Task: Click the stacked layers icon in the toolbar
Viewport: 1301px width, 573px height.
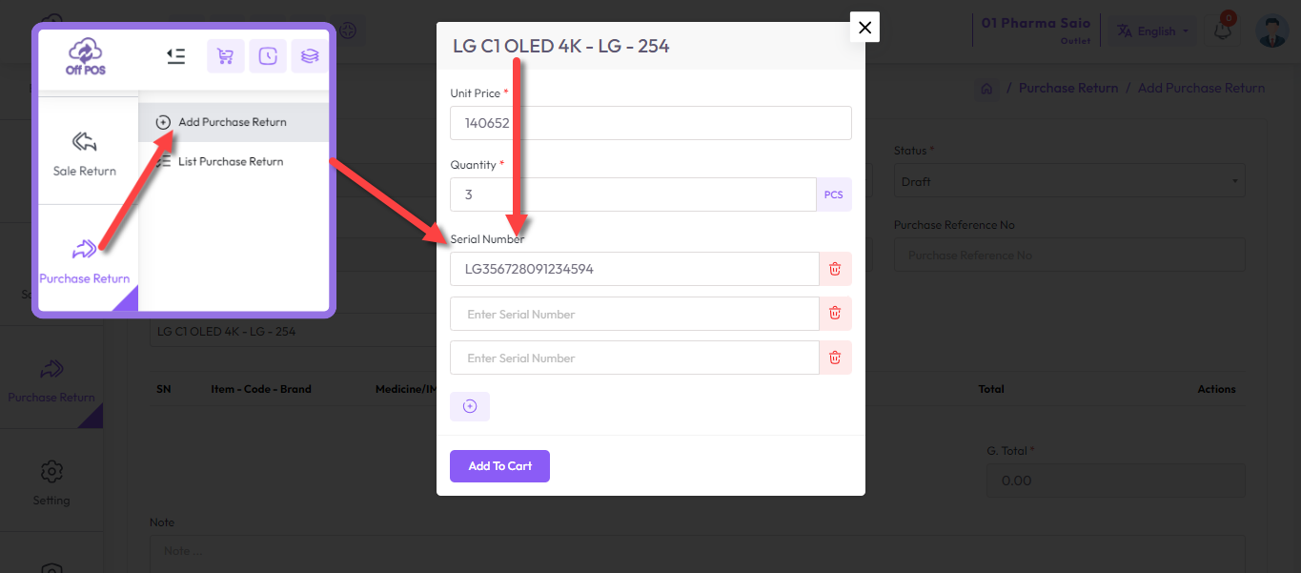Action: [309, 56]
